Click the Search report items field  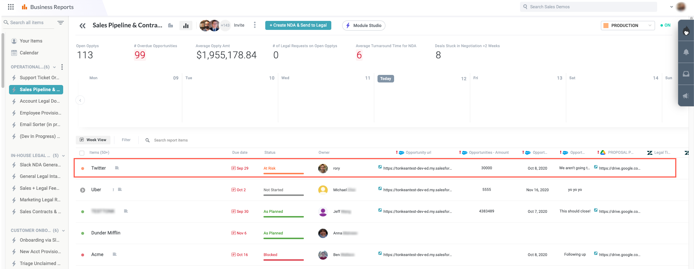tap(171, 140)
